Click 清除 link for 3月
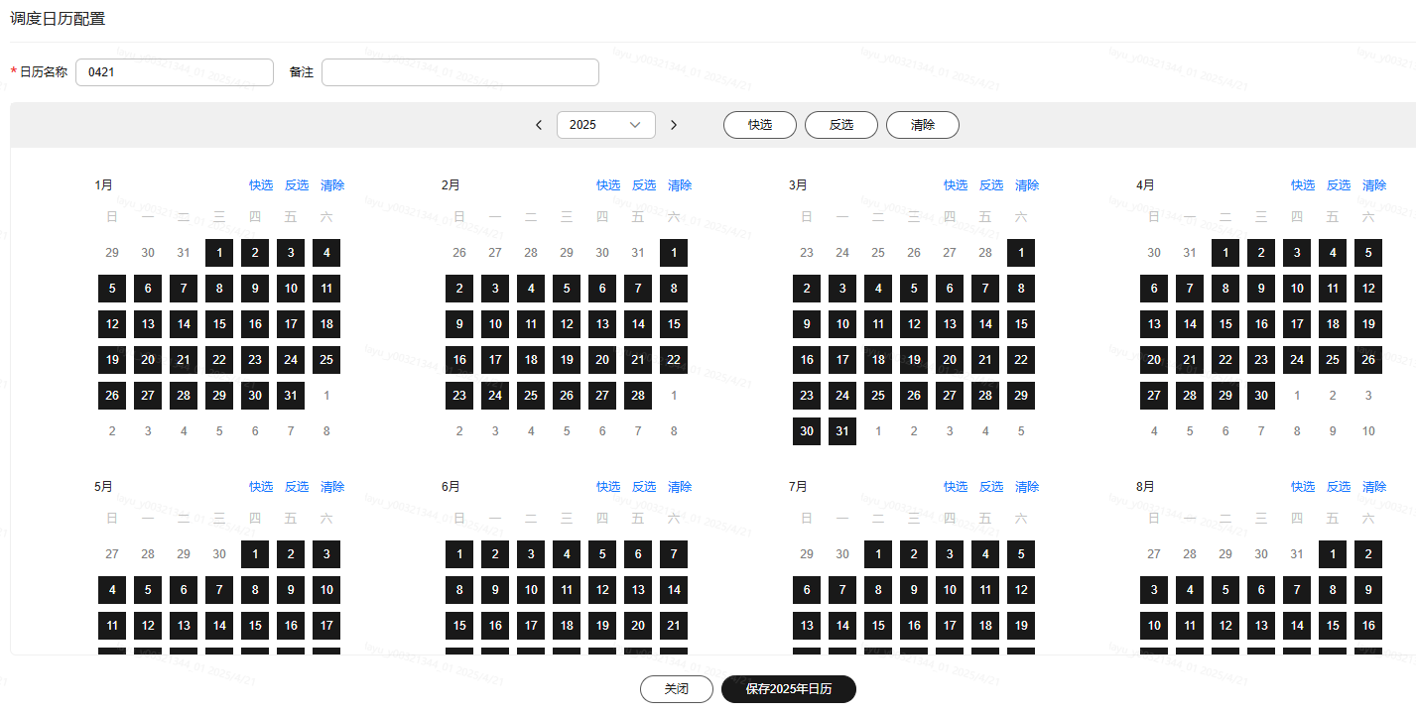1416x714 pixels. pos(1027,185)
